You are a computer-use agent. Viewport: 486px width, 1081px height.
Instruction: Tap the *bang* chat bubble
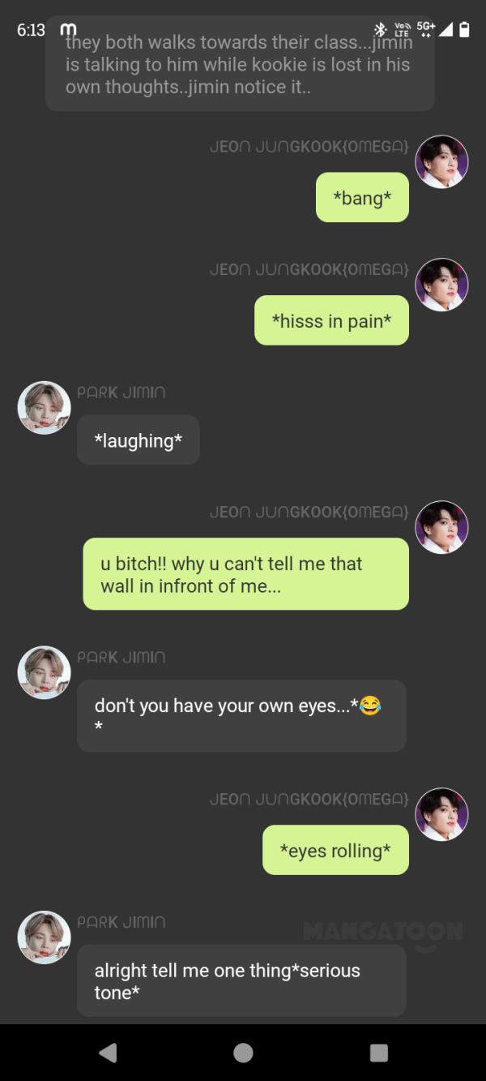click(x=362, y=197)
